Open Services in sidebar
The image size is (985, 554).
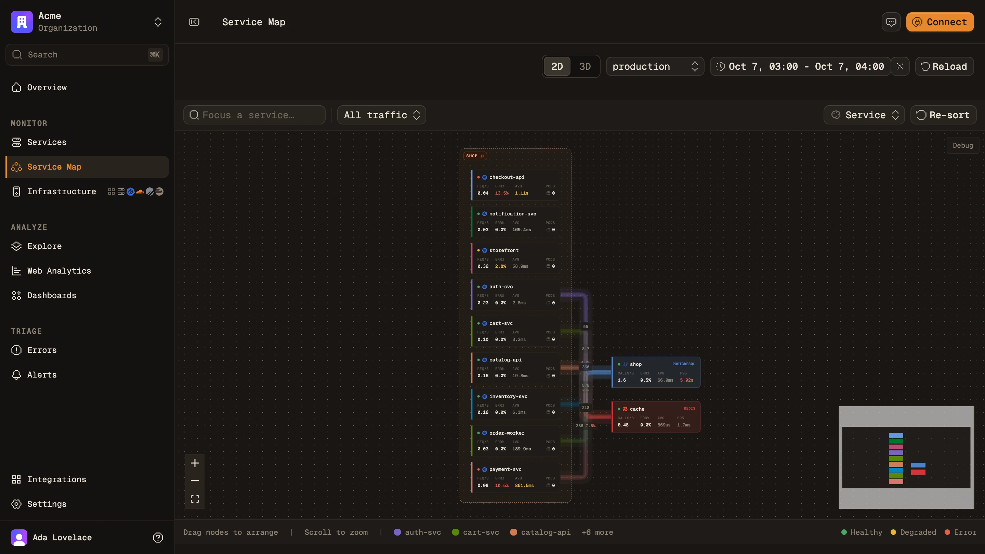click(x=87, y=142)
